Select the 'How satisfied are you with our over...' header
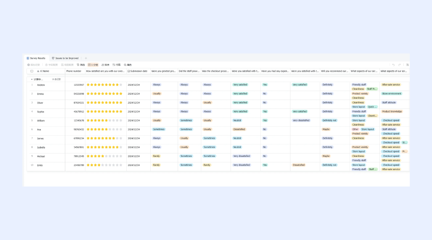Image resolution: width=432 pixels, height=240 pixels. point(105,71)
